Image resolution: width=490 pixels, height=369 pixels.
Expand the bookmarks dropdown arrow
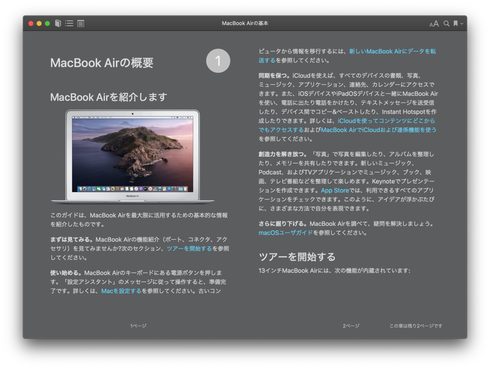[462, 24]
